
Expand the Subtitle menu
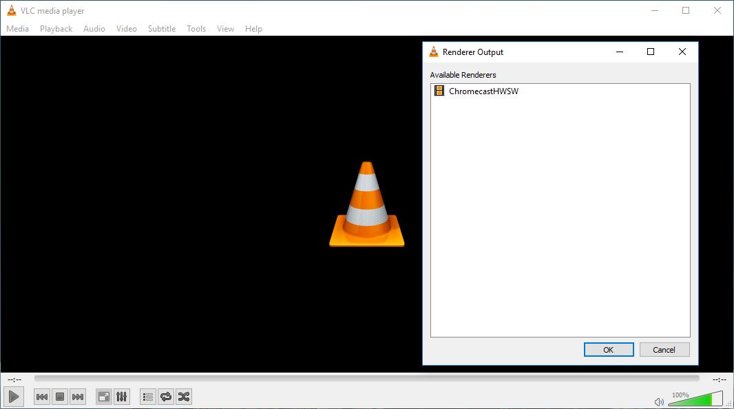[x=162, y=29]
